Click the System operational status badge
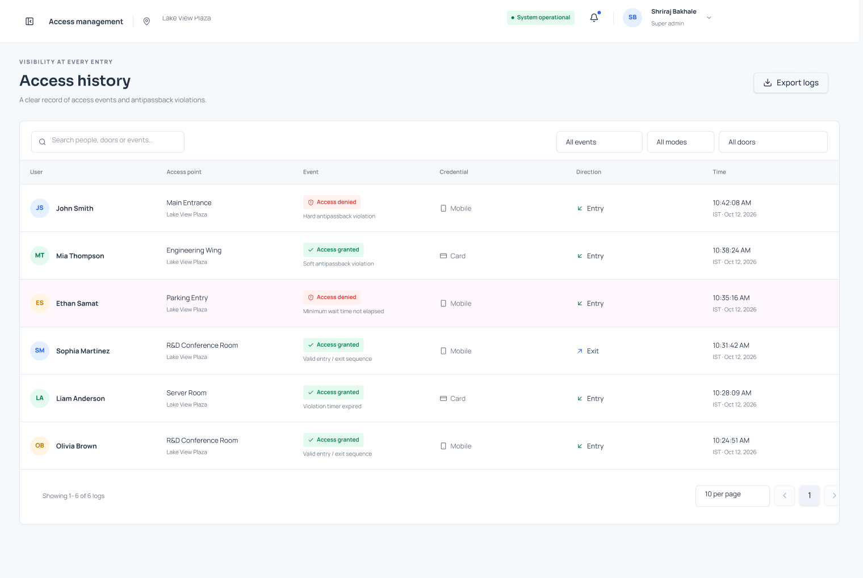 pos(541,18)
